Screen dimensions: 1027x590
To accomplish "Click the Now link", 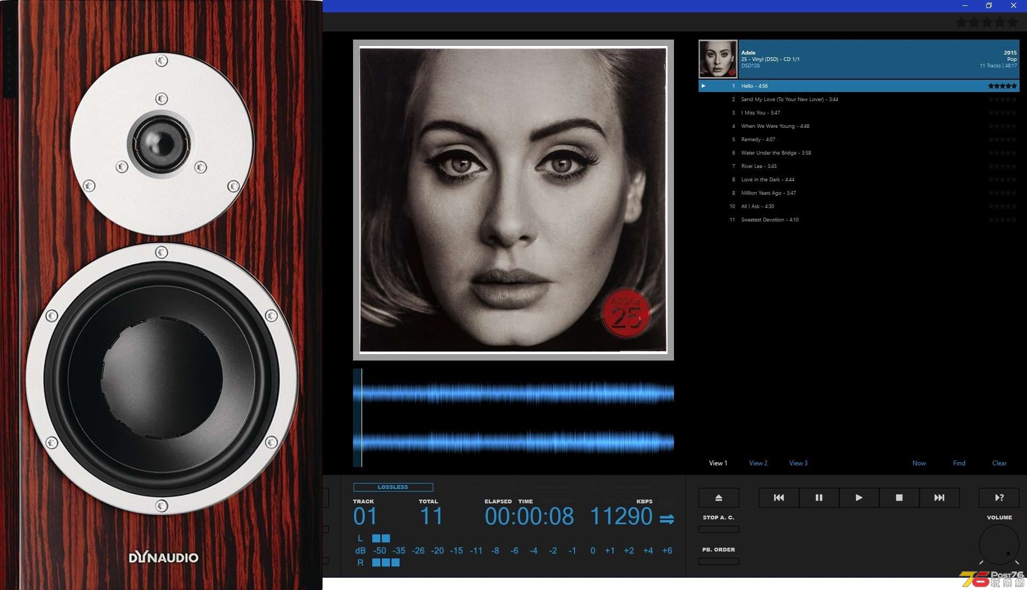I will (x=919, y=463).
